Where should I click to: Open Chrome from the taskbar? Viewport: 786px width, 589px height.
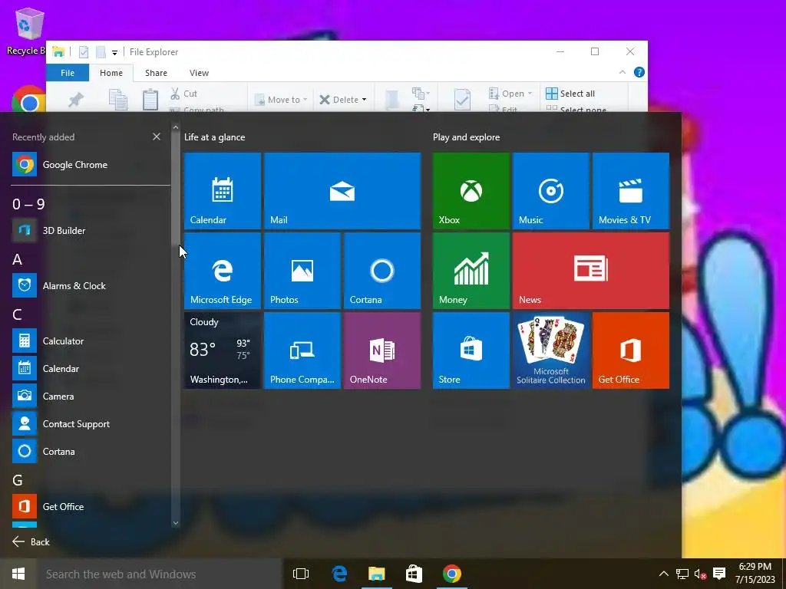[x=451, y=574]
